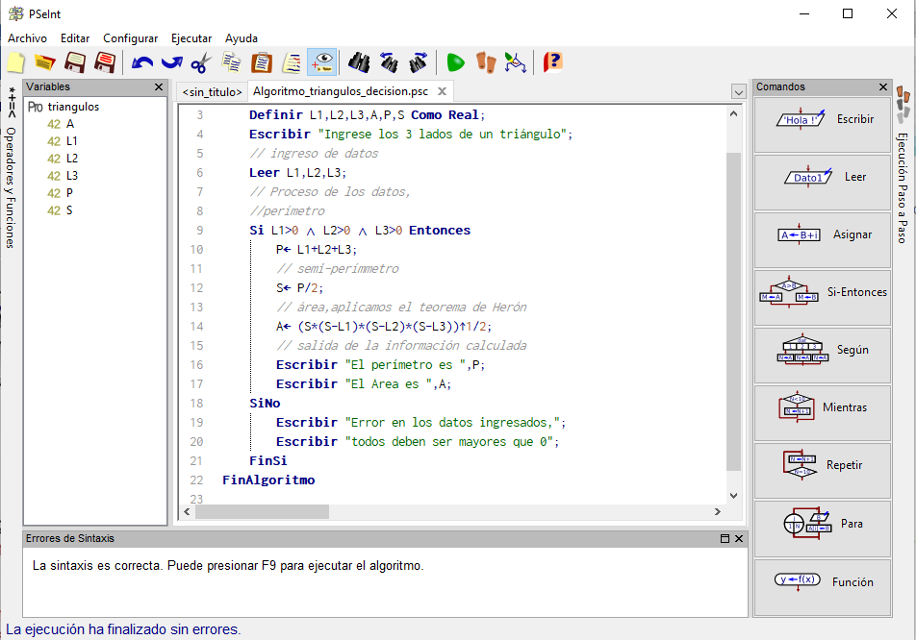Insert the Asignar command
The image size is (916, 640).
tap(823, 240)
